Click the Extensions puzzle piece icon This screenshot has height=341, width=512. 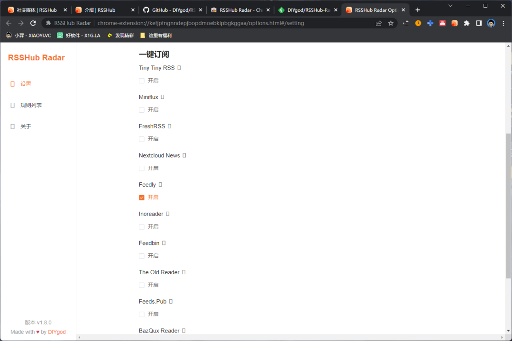pyautogui.click(x=466, y=23)
